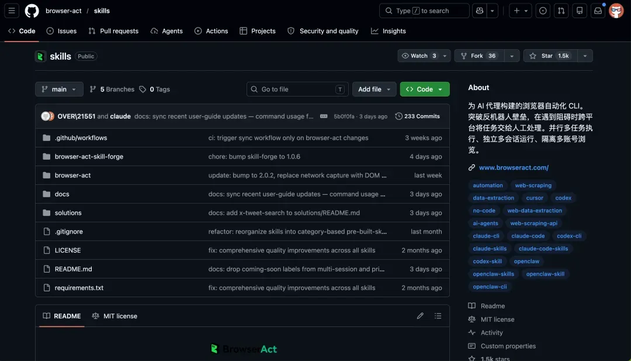Expand the Copilot dropdown arrow in header
Image resolution: width=631 pixels, height=361 pixels.
[x=492, y=11]
